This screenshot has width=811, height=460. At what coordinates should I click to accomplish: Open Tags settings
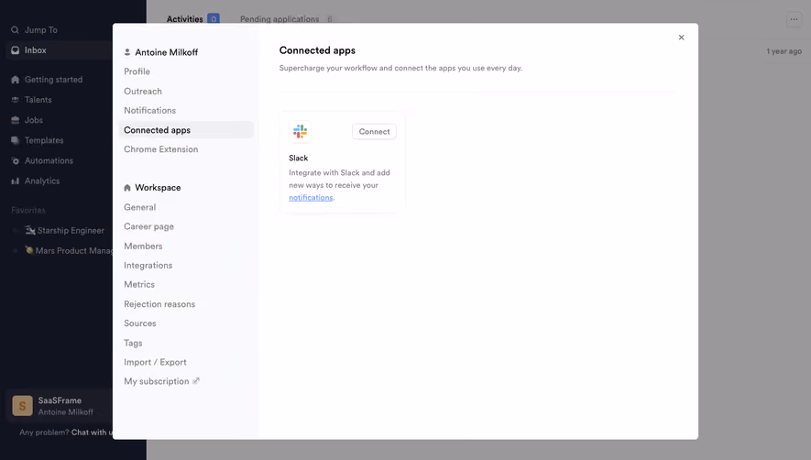point(133,343)
